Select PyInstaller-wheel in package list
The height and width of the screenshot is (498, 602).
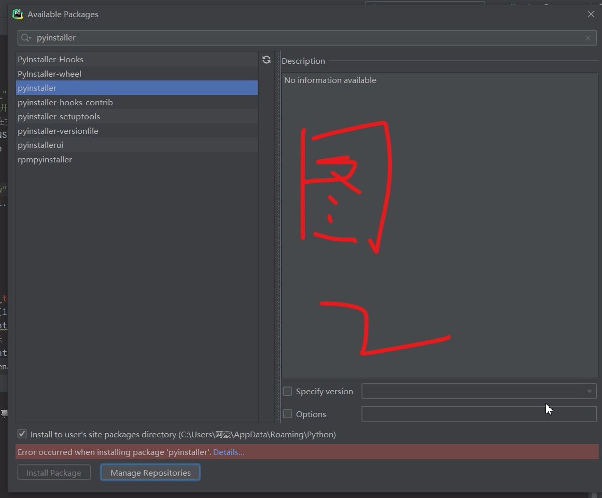(137, 74)
